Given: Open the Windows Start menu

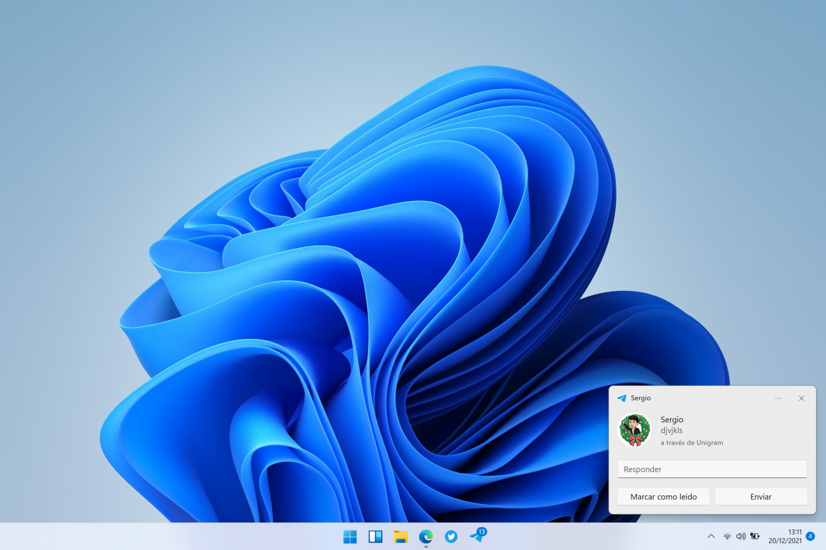Looking at the screenshot, I should 350,536.
